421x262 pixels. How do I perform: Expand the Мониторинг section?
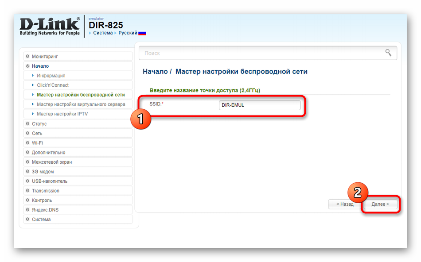click(45, 57)
